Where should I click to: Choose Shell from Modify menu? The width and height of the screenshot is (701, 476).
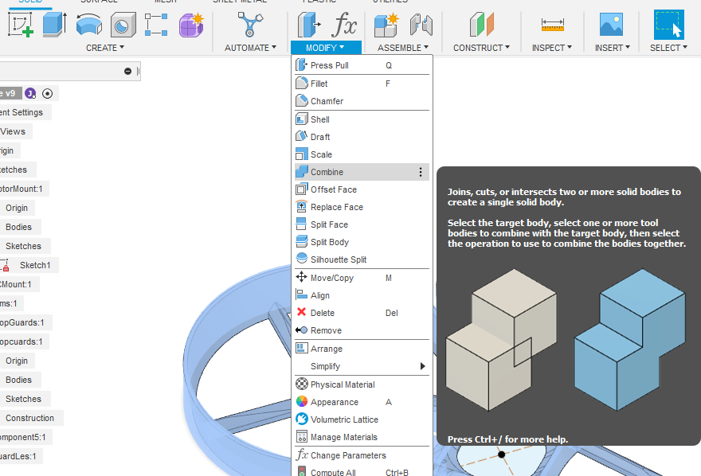(362, 119)
